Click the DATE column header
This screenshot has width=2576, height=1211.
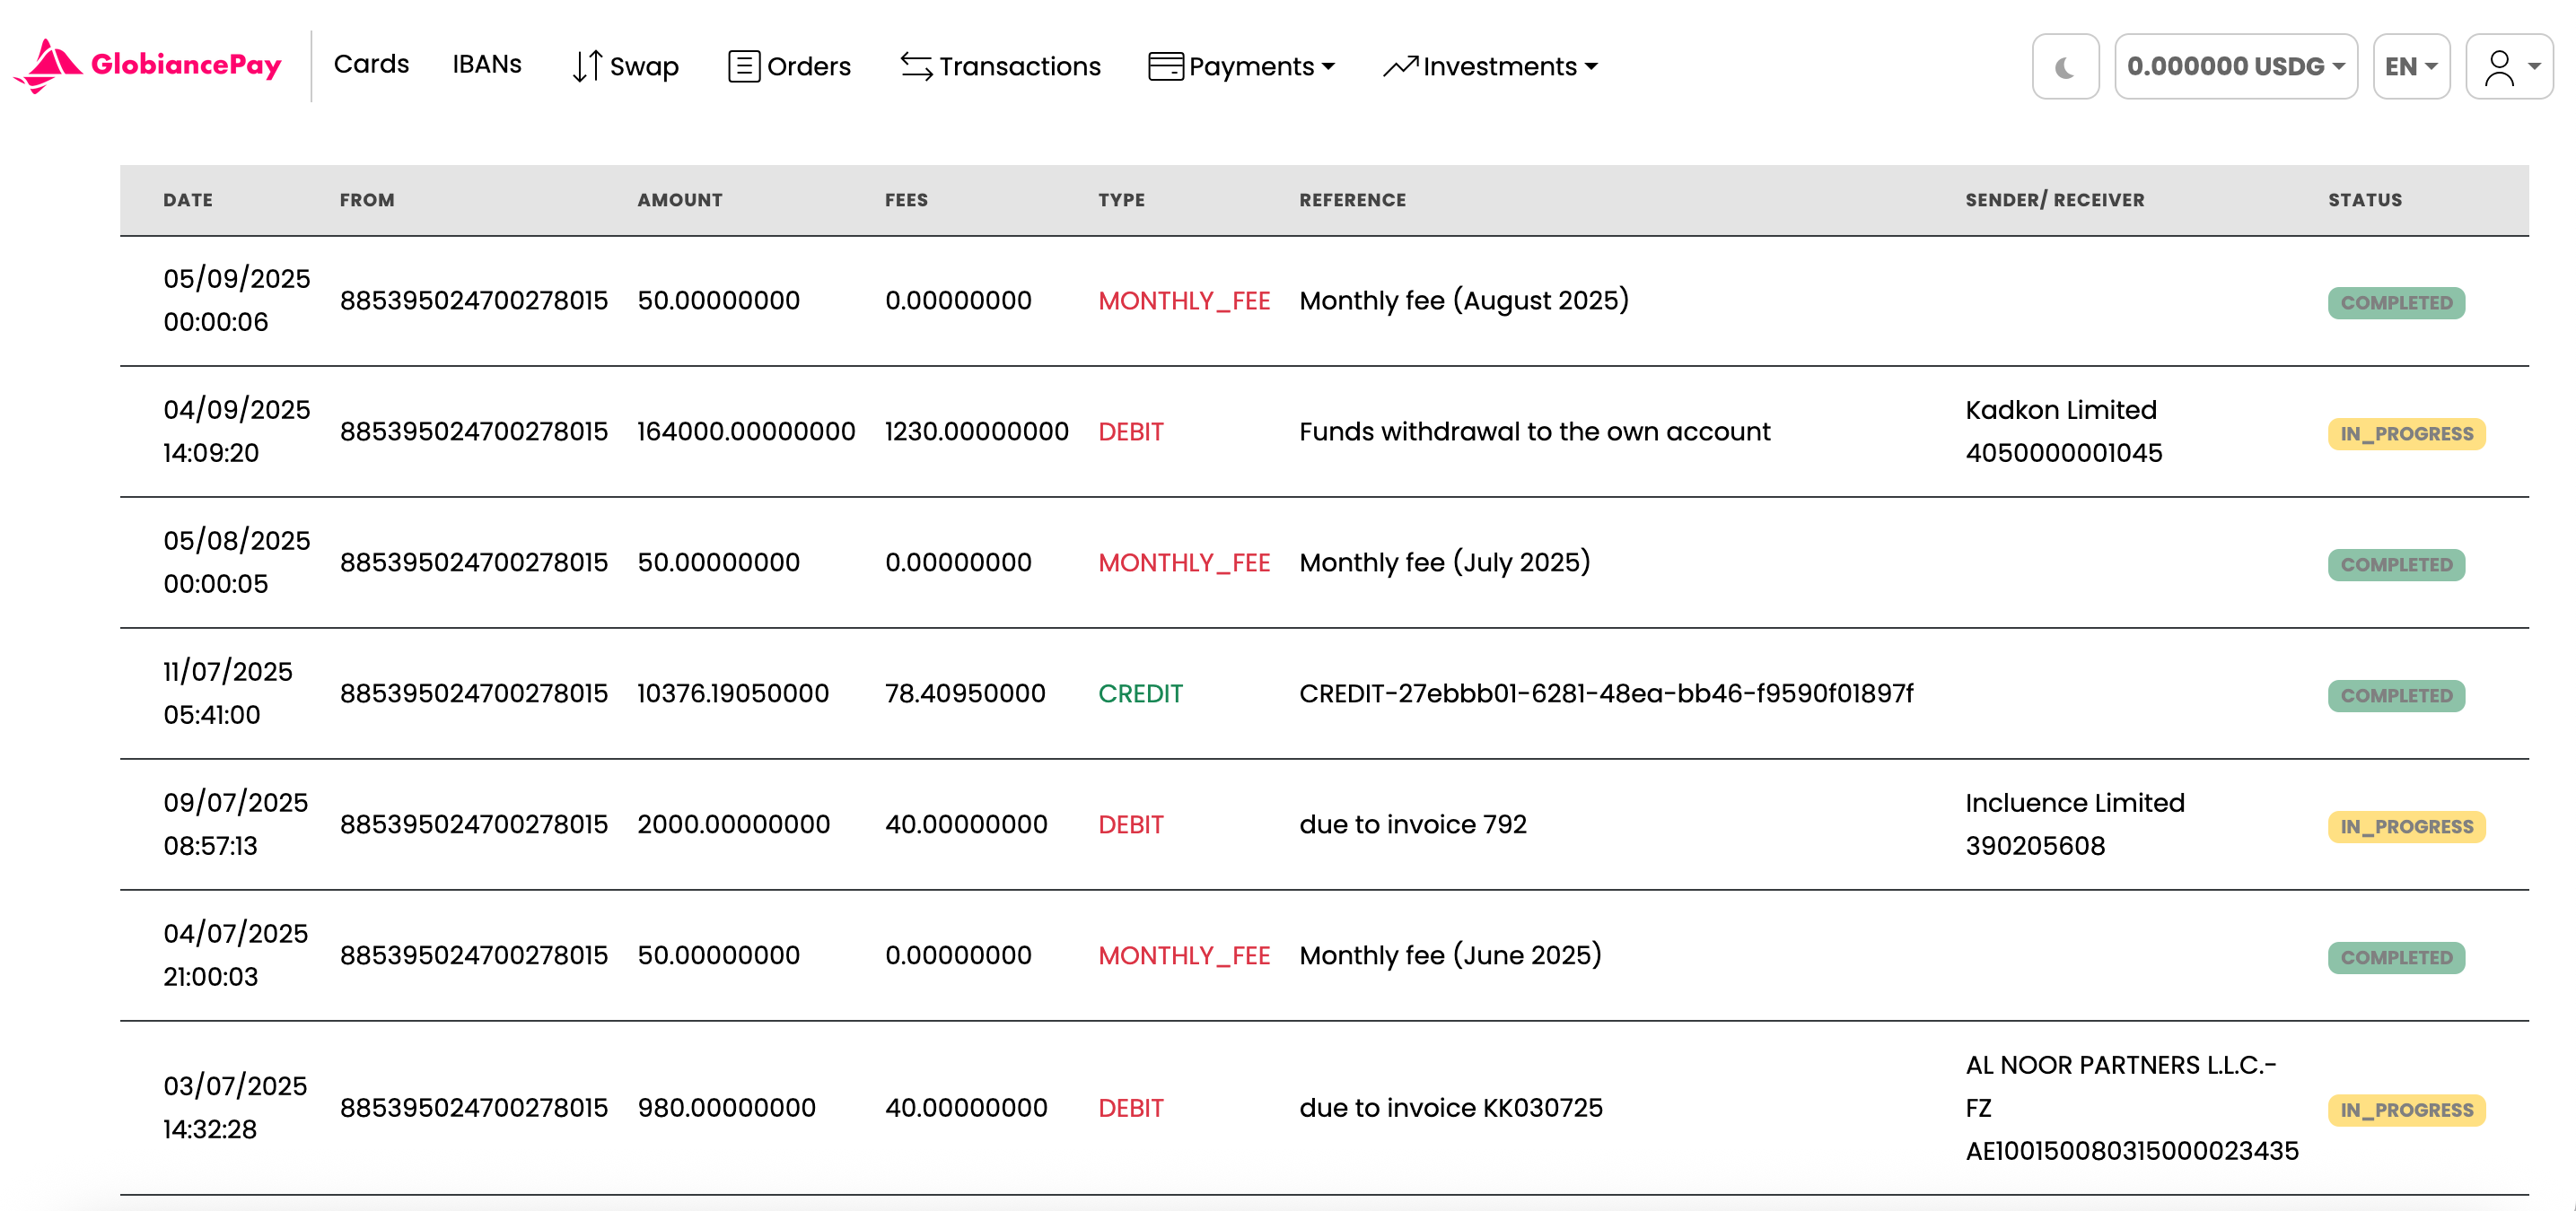(188, 200)
